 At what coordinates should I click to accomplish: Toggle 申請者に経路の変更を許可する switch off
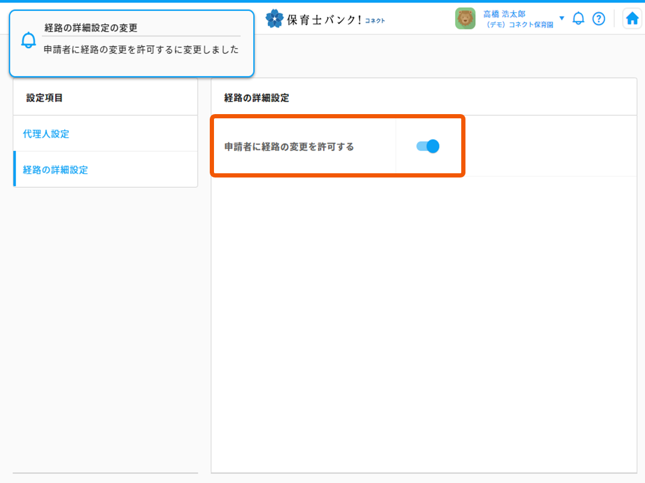click(428, 146)
